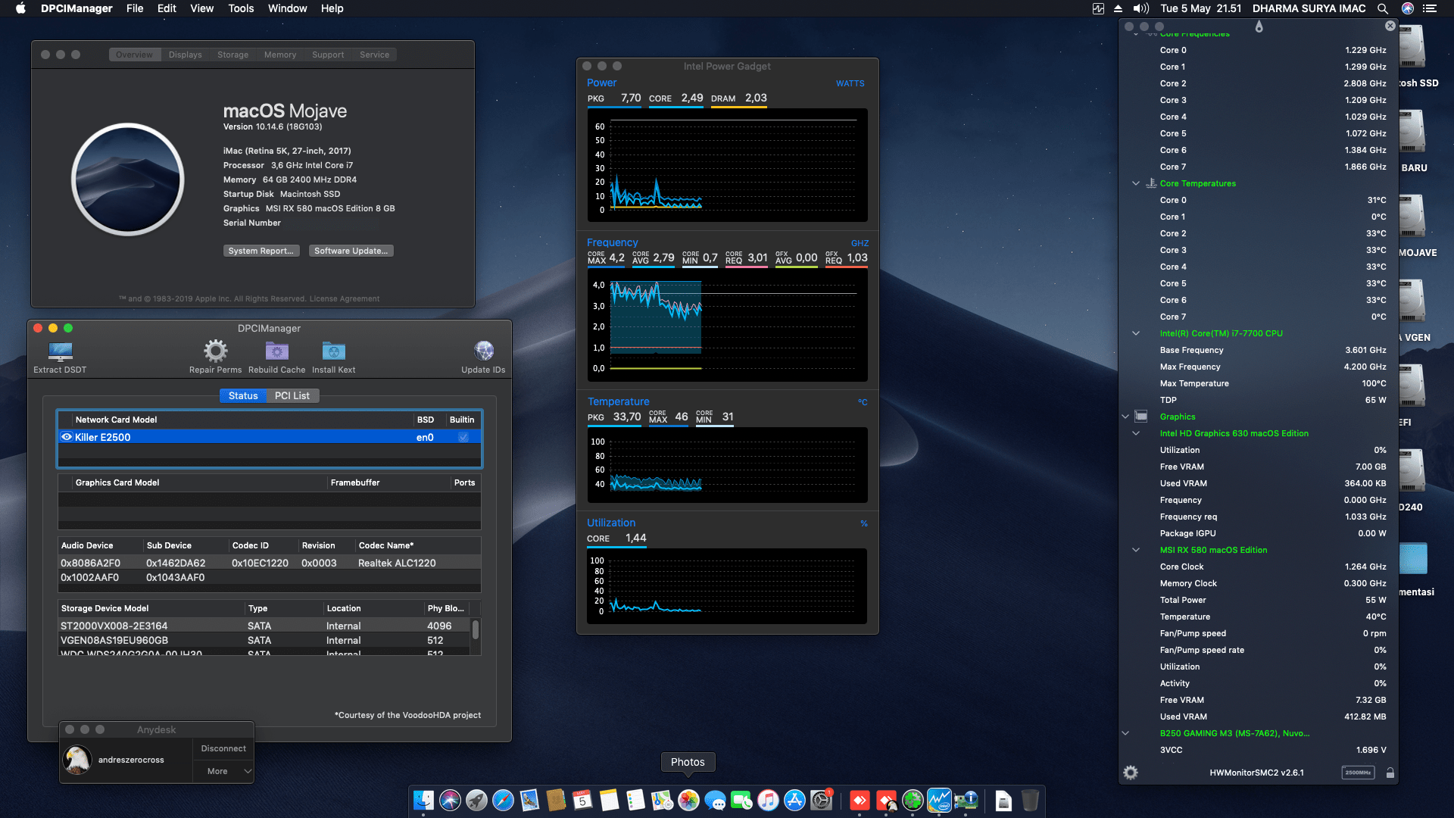Viewport: 1454px width, 818px height.
Task: Toggle the Builtin checkbox for Killer E2500
Action: (463, 437)
